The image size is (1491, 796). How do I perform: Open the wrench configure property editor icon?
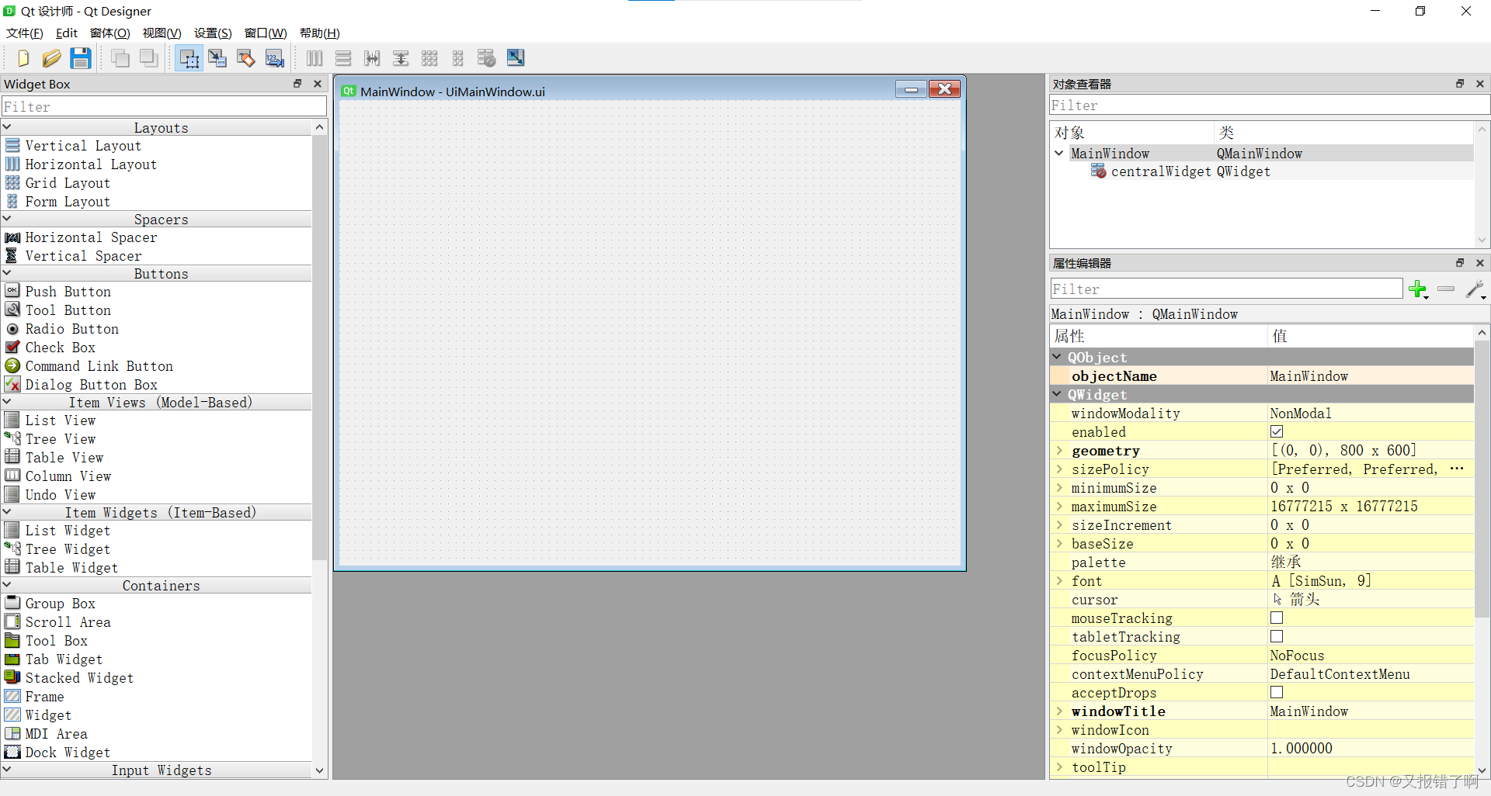1475,289
